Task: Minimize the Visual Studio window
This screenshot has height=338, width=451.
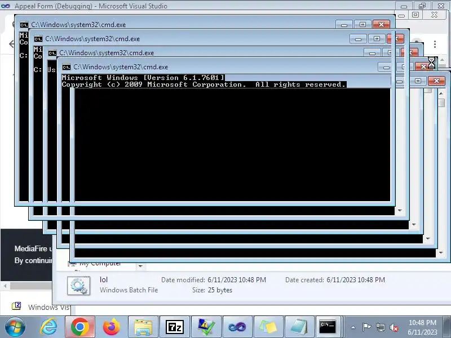Action: coord(404,6)
